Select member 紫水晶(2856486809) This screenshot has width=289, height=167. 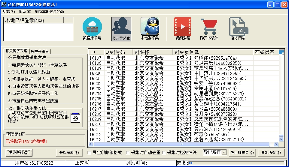point(215,109)
